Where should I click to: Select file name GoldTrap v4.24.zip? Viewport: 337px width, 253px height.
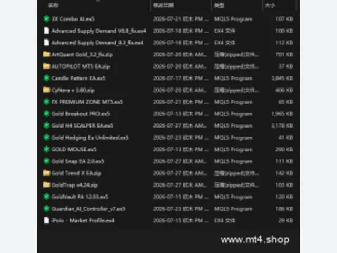75,185
